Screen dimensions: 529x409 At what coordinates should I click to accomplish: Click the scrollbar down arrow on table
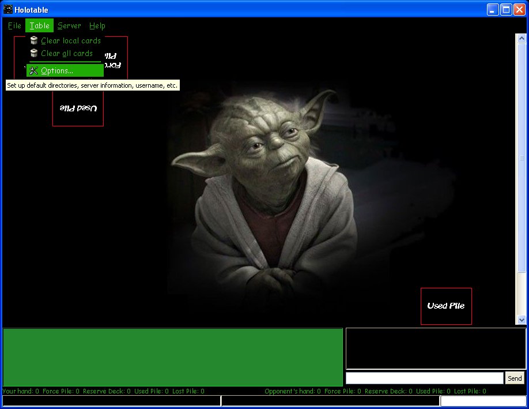(x=522, y=320)
